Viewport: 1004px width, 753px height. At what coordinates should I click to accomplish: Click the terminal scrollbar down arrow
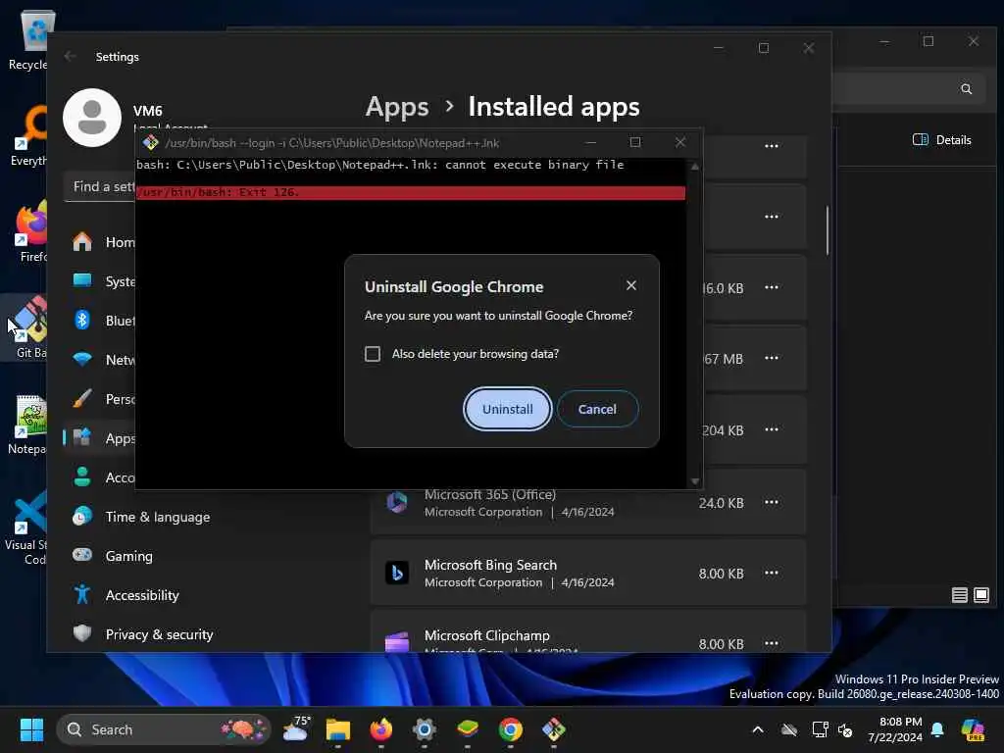point(695,481)
